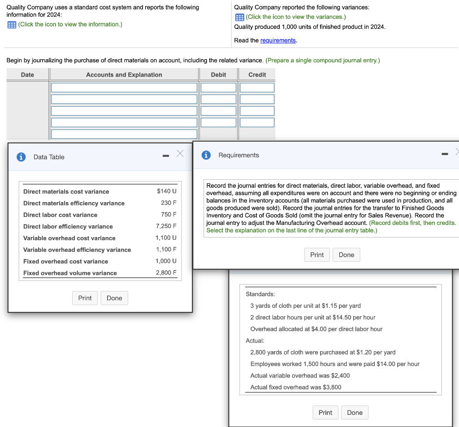459x427 pixels.
Task: Click the grid icon to view the information
Action: point(10,24)
